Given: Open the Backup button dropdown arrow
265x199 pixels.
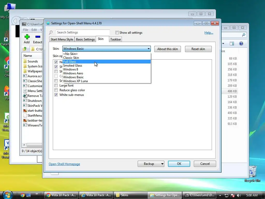Looking at the screenshot, I should [x=162, y=164].
